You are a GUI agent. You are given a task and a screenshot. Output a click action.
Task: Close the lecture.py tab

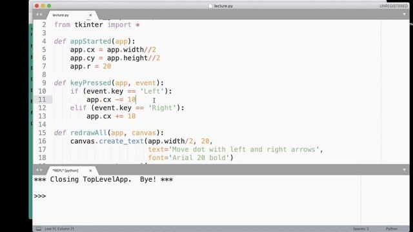tap(90, 15)
